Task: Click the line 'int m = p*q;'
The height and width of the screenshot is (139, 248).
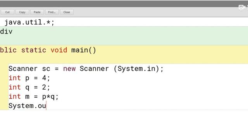Action: pyautogui.click(x=34, y=97)
